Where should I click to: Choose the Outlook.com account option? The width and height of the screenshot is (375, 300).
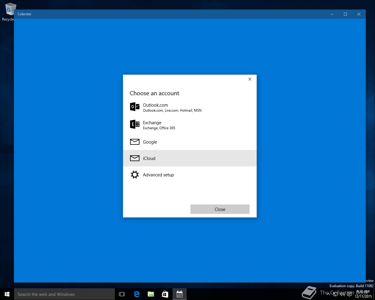(x=190, y=107)
